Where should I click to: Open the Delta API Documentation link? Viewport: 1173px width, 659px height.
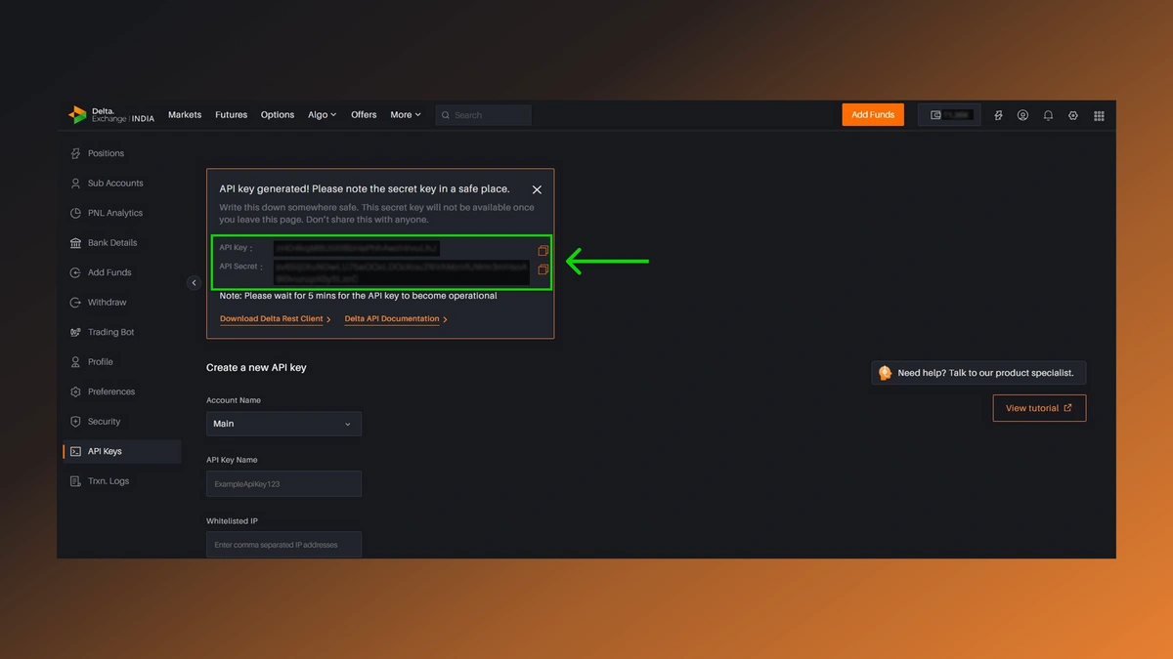coord(395,319)
